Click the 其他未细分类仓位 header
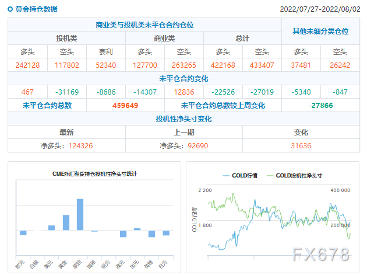The image size is (367, 275). coord(320,31)
